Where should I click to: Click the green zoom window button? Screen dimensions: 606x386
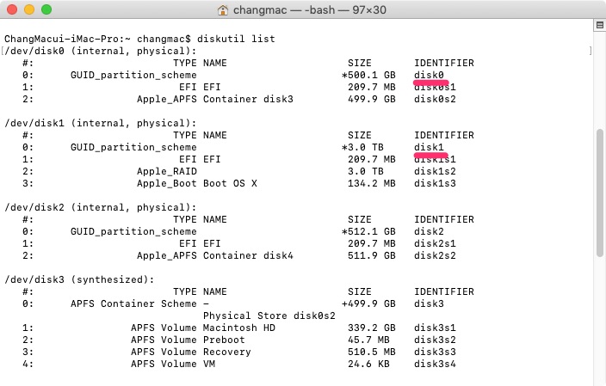[46, 9]
